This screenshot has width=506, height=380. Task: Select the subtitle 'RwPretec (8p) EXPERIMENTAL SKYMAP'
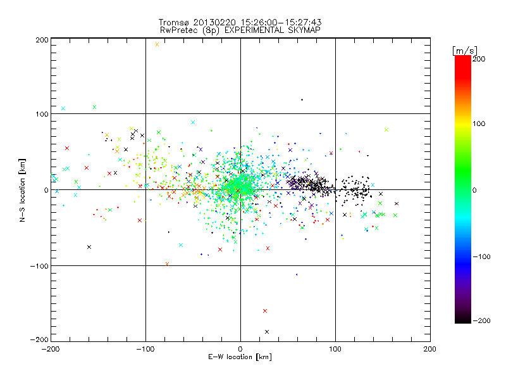click(x=240, y=30)
